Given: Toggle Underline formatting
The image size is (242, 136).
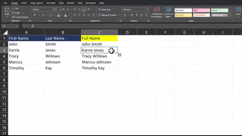Looking at the screenshot, I should [x=43, y=15].
